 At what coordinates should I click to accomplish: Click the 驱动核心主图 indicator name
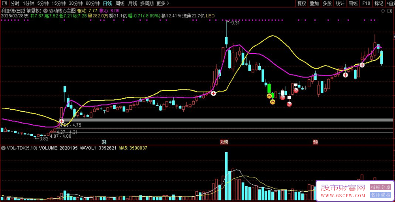coord(62,11)
